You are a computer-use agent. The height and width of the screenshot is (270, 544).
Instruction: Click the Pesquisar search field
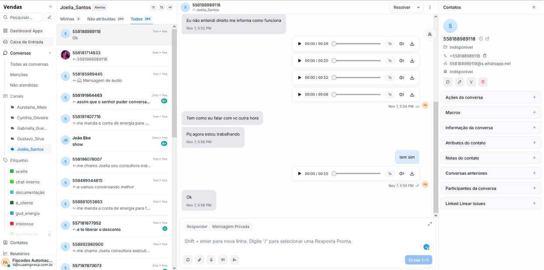(x=22, y=17)
